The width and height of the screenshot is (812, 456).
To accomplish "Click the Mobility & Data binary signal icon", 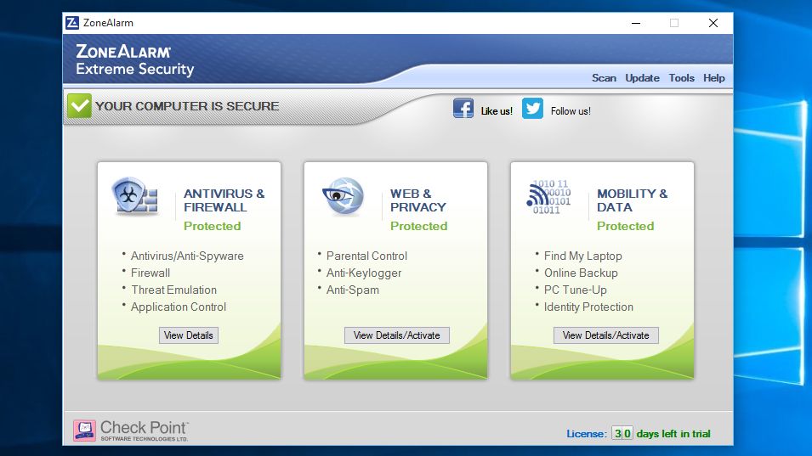I will click(548, 197).
